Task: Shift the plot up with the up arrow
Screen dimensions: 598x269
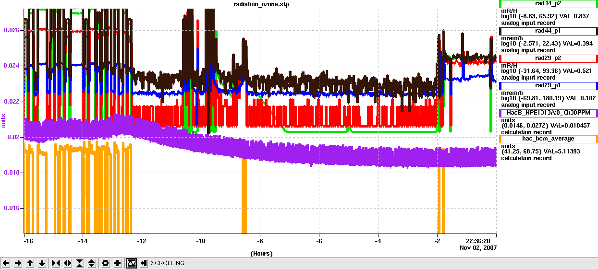Action: click(x=30, y=263)
